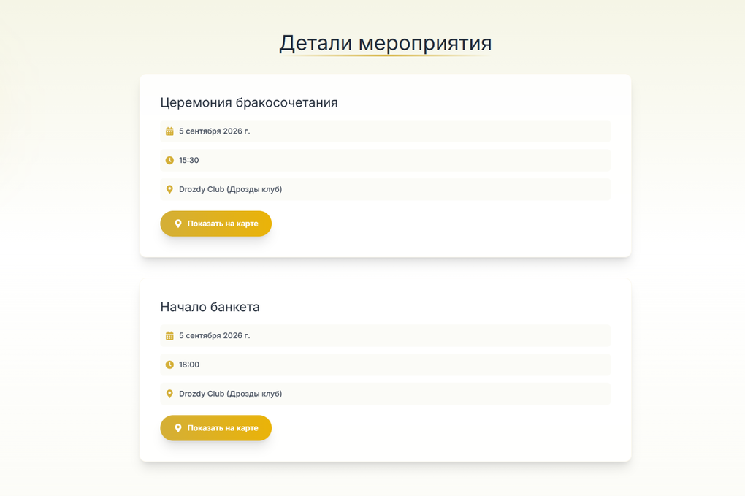This screenshot has height=496, width=745.
Task: Click the 'Начало банкета' card title
Action: click(x=210, y=307)
